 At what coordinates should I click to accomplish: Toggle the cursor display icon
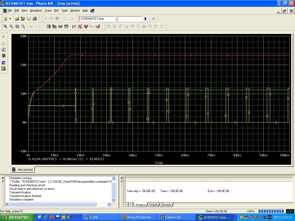coord(98,26)
